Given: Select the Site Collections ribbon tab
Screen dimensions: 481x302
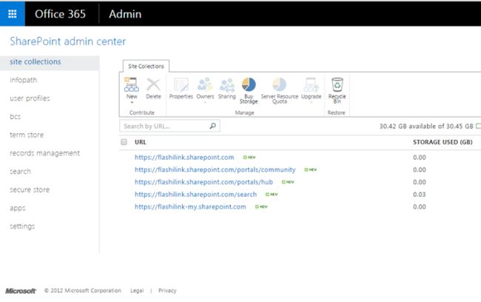Looking at the screenshot, I should pos(146,66).
